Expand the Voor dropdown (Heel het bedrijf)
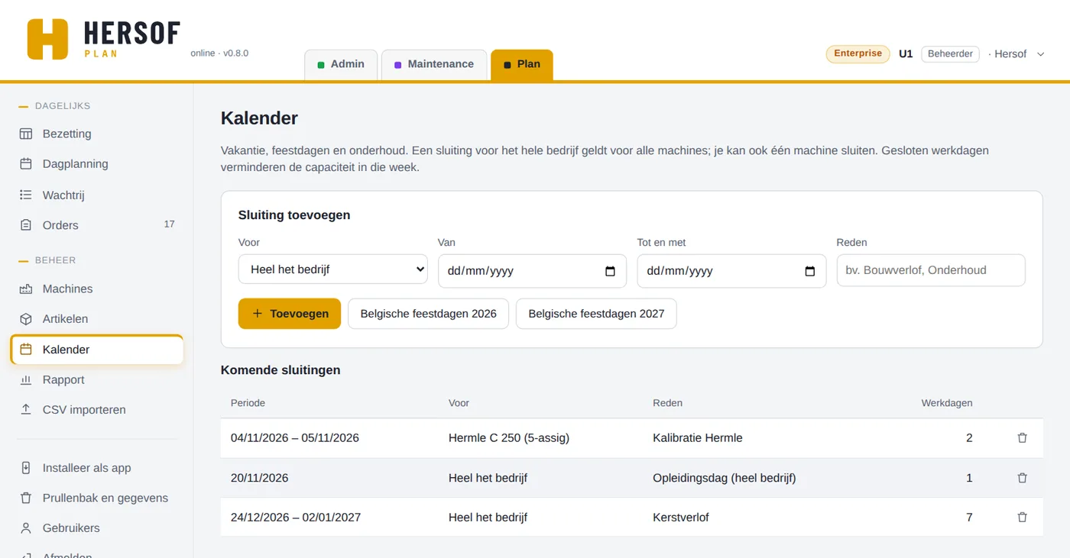 pos(333,269)
